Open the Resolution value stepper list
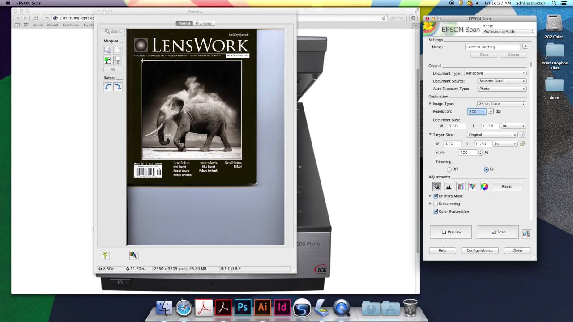The height and width of the screenshot is (322, 573). pyautogui.click(x=491, y=111)
